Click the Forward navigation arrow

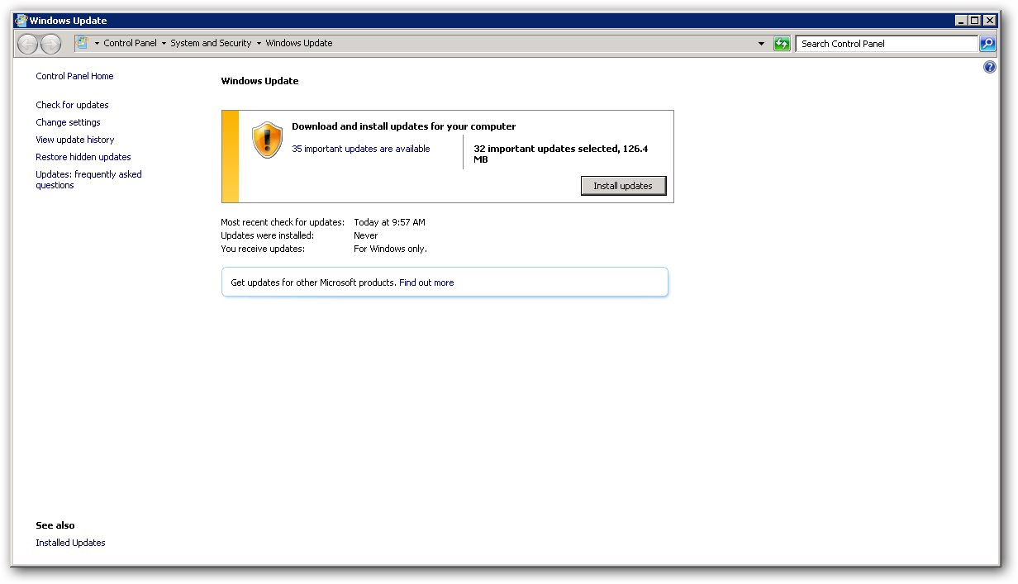coord(50,44)
